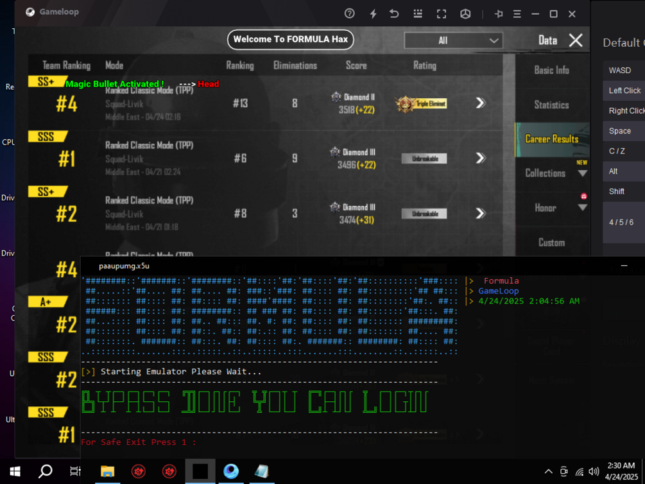
Task: Close the Data panel with the X
Action: click(x=576, y=40)
